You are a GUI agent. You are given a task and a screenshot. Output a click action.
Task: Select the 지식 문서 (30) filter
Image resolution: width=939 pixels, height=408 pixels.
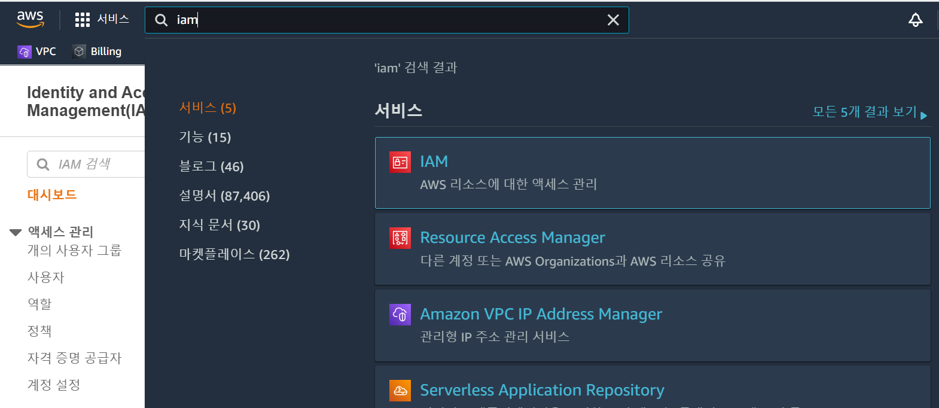219,225
